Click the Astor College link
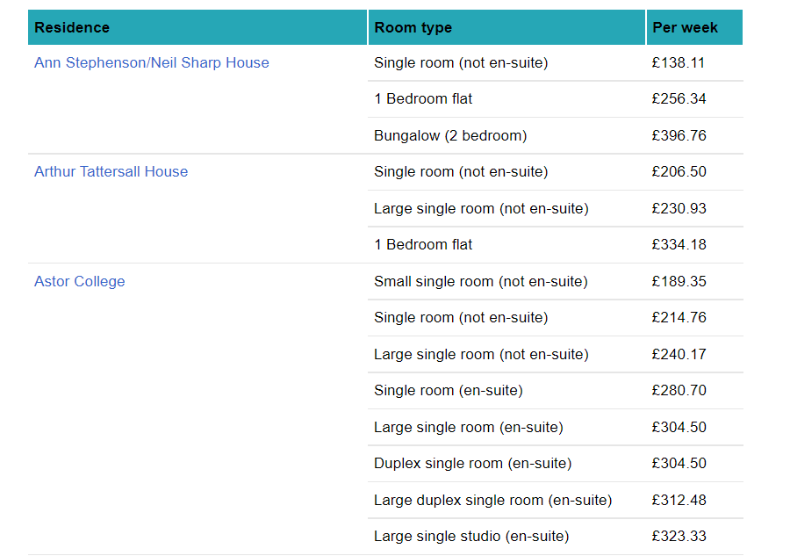 79,282
